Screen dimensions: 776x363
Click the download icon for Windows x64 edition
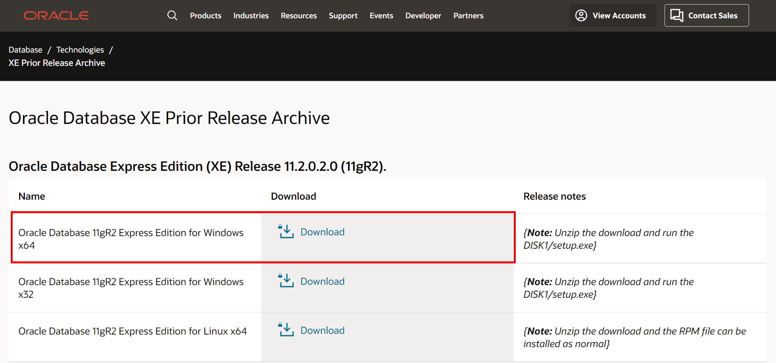pyautogui.click(x=286, y=232)
